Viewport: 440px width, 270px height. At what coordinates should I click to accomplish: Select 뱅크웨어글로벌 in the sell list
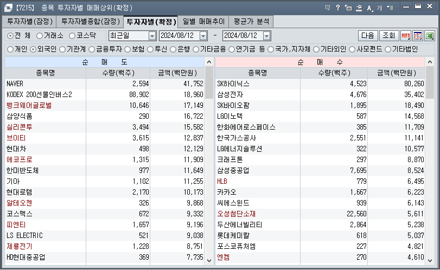(104, 105)
